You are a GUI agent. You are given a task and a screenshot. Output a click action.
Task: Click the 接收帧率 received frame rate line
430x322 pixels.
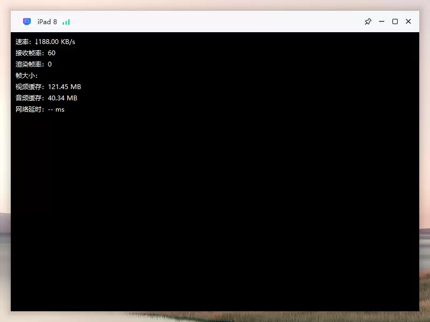click(35, 53)
